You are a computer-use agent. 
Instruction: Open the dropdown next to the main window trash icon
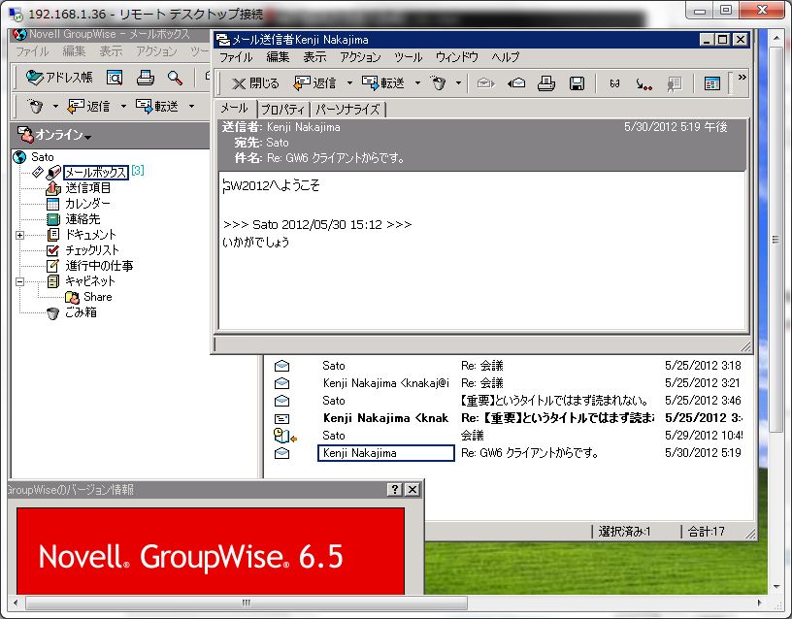(55, 107)
